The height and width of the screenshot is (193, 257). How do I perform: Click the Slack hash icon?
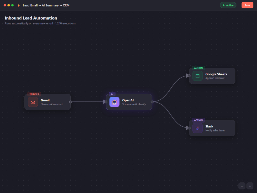(x=197, y=128)
